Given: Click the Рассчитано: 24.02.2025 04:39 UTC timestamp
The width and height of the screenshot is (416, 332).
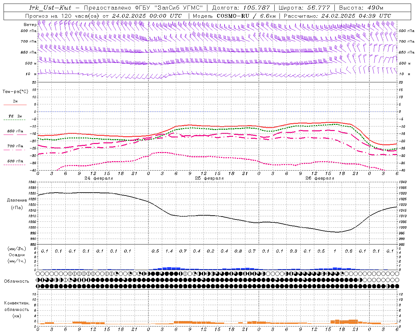Looking at the screenshot, I should [x=337, y=16].
